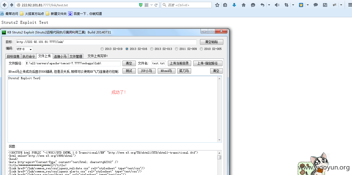The width and height of the screenshot is (352, 175).
Task: Open the chat bubble icon
Action: pyautogui.click(x=316, y=5)
